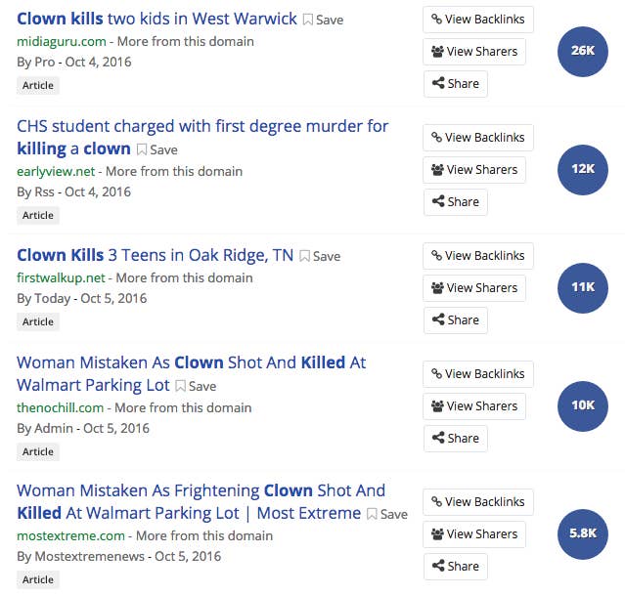625x595 pixels.
Task: View Backlinks for thenochill.com article
Action: [478, 374]
